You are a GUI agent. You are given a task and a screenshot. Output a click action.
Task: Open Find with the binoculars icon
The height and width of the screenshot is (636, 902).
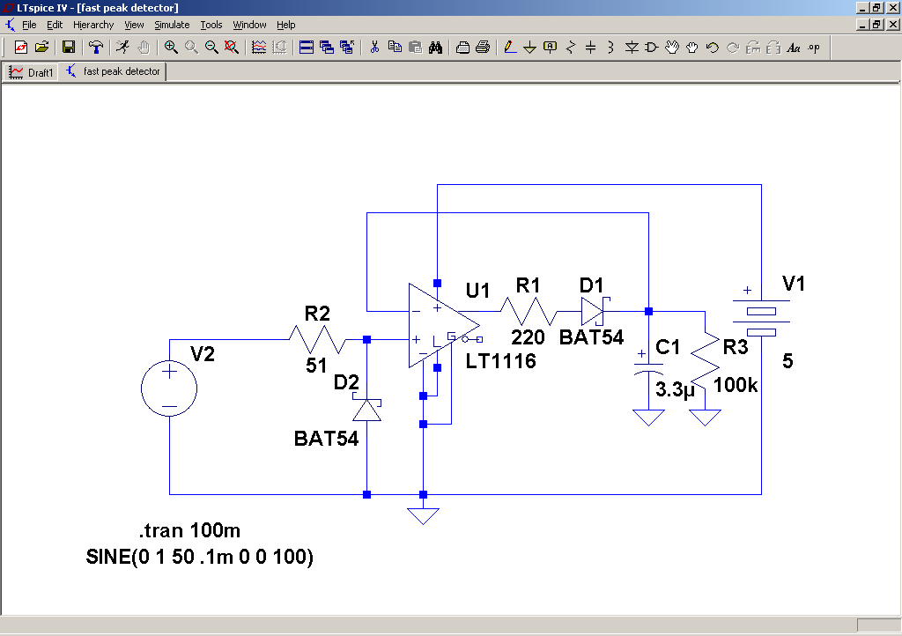435,48
